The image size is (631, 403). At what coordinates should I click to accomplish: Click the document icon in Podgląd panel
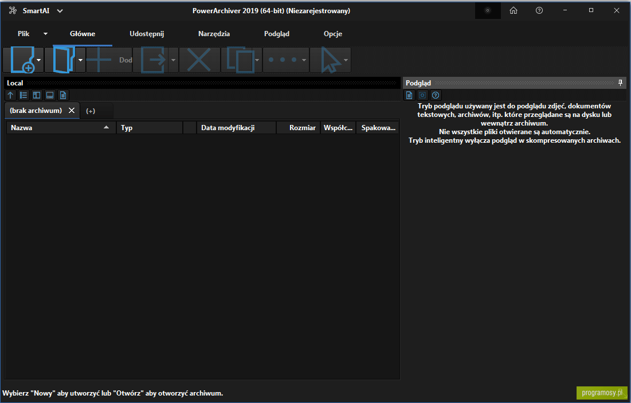409,95
